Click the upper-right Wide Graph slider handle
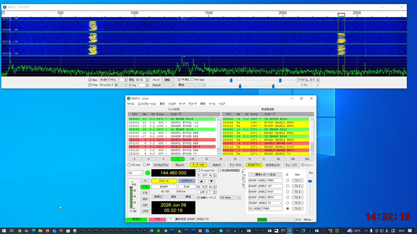Viewport: 417px width, 234px height. coord(280,80)
